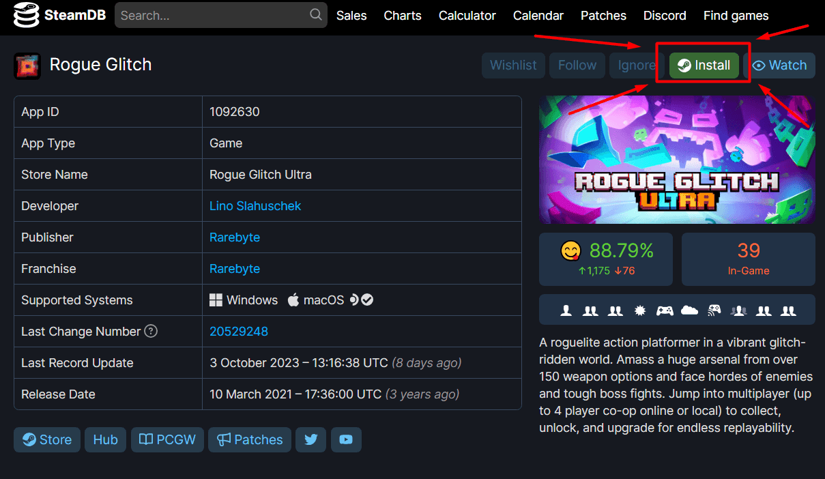Open the Hub button
Screen dimensions: 825x479
[106, 440]
